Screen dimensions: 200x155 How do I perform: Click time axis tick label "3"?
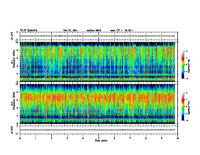[67, 138]
